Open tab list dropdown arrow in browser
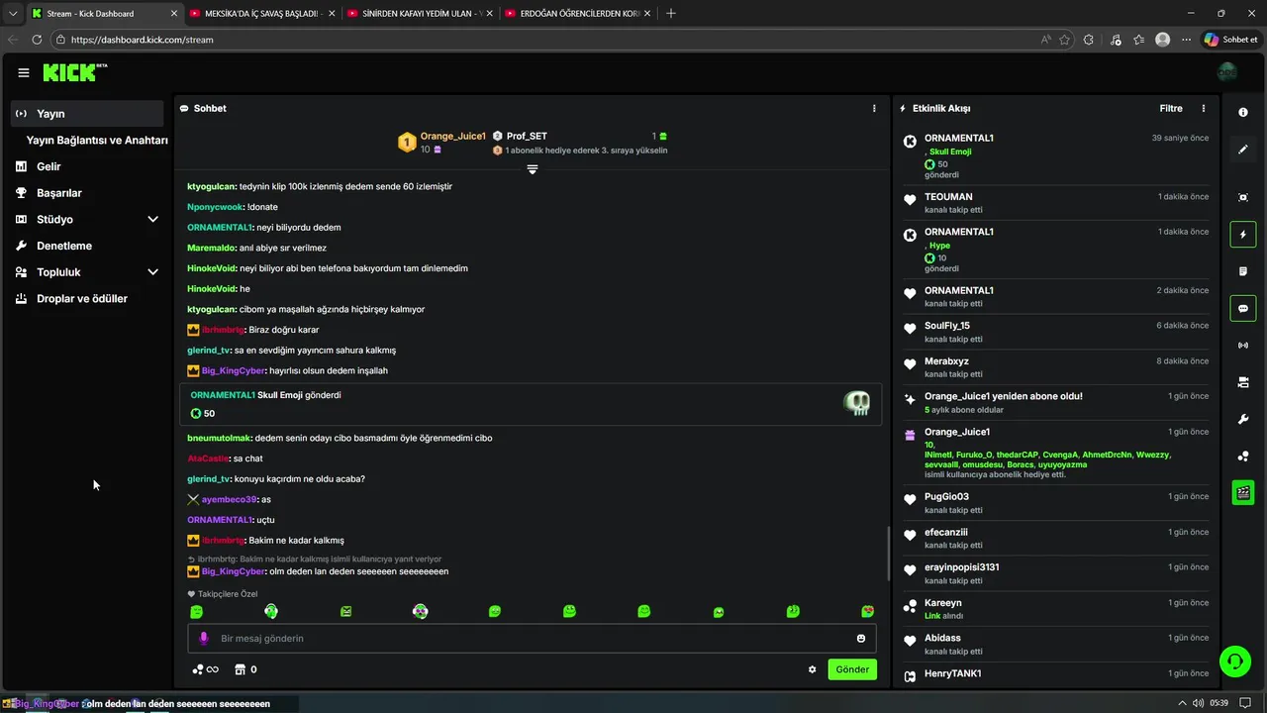 [x=13, y=14]
